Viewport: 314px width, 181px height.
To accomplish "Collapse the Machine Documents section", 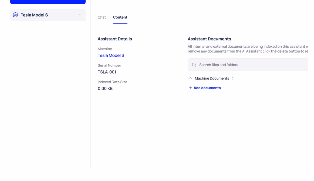I will point(190,78).
